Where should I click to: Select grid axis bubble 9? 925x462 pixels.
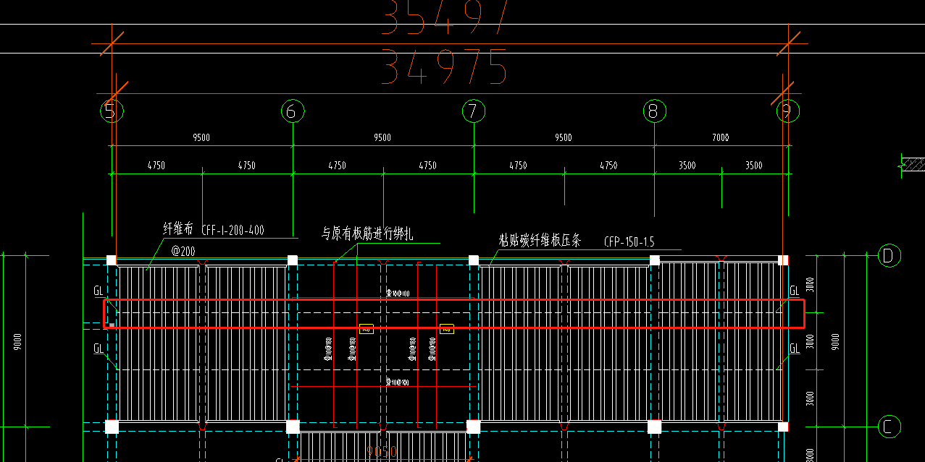coord(787,111)
